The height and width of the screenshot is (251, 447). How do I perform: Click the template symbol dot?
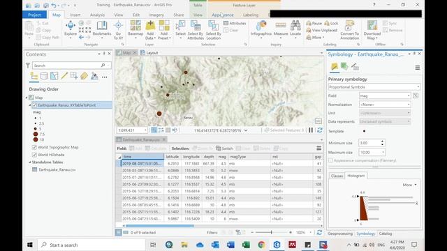pos(364,131)
